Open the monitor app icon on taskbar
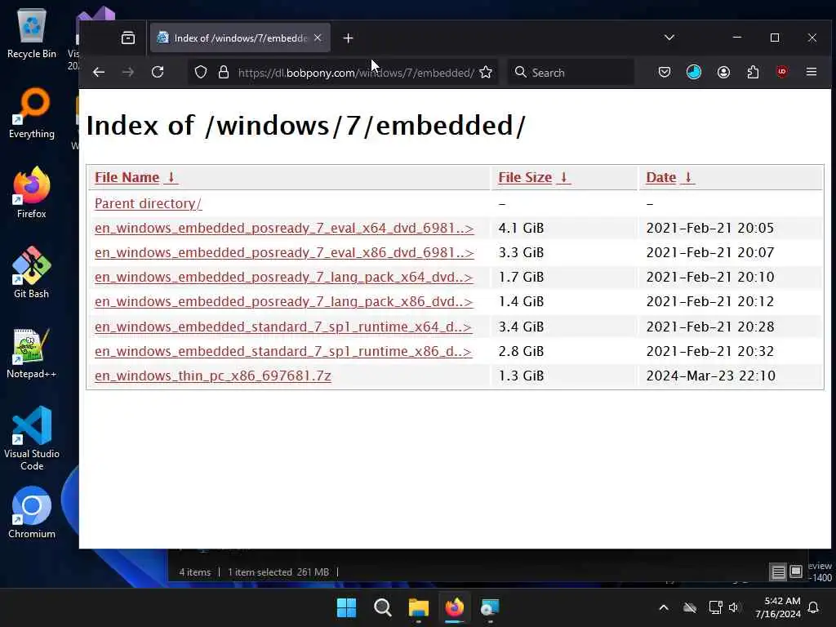This screenshot has width=836, height=627. (490, 607)
